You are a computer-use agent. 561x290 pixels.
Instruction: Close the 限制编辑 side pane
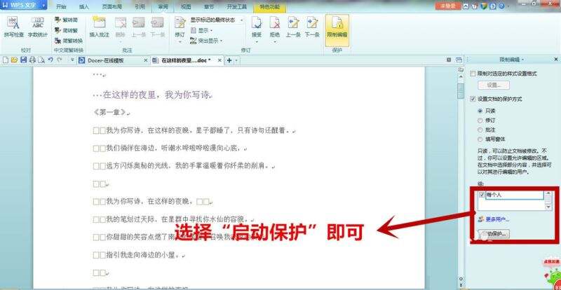(556, 60)
